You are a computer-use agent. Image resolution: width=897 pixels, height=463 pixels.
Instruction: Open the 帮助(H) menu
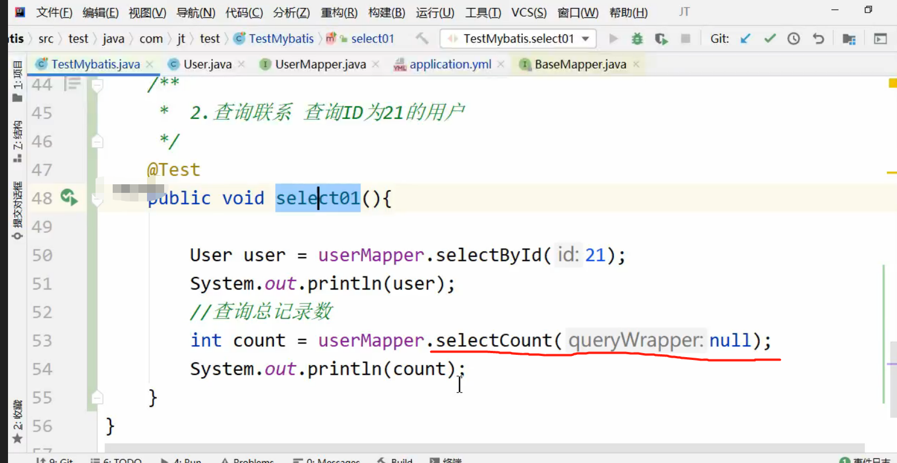click(x=629, y=12)
